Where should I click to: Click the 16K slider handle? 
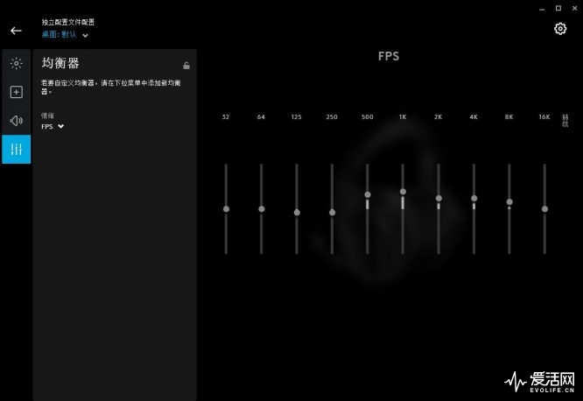click(x=544, y=209)
